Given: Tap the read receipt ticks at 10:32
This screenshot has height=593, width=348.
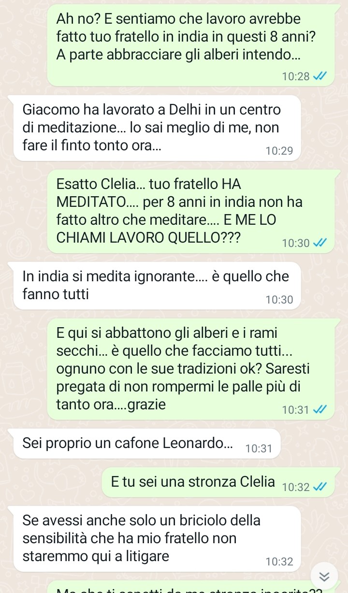Looking at the screenshot, I should click(320, 487).
